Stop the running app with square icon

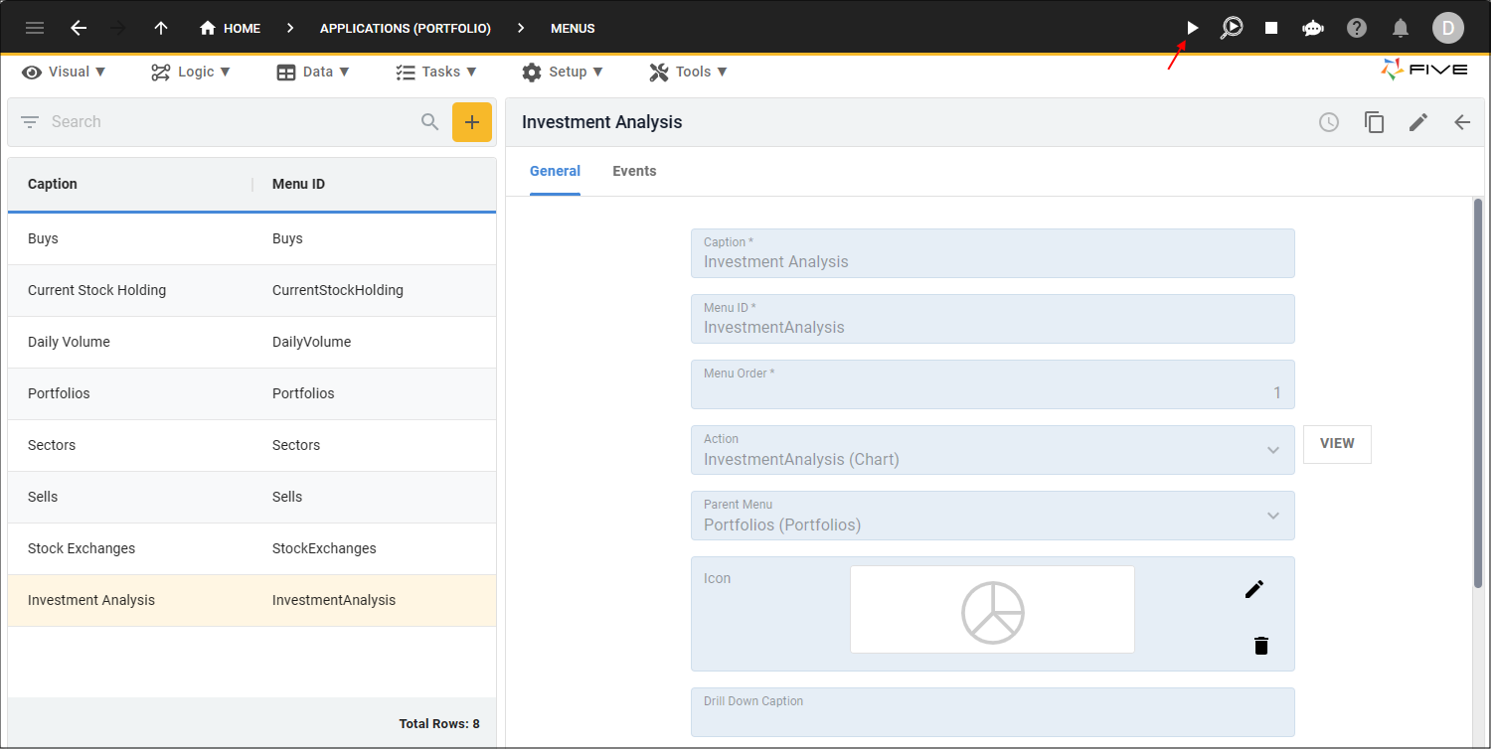click(x=1271, y=28)
